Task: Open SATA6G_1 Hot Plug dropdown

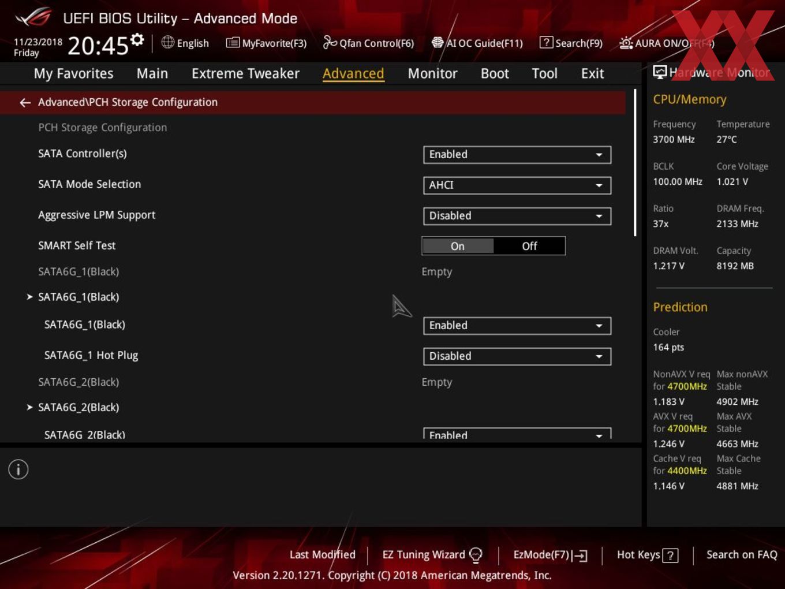Action: 517,356
